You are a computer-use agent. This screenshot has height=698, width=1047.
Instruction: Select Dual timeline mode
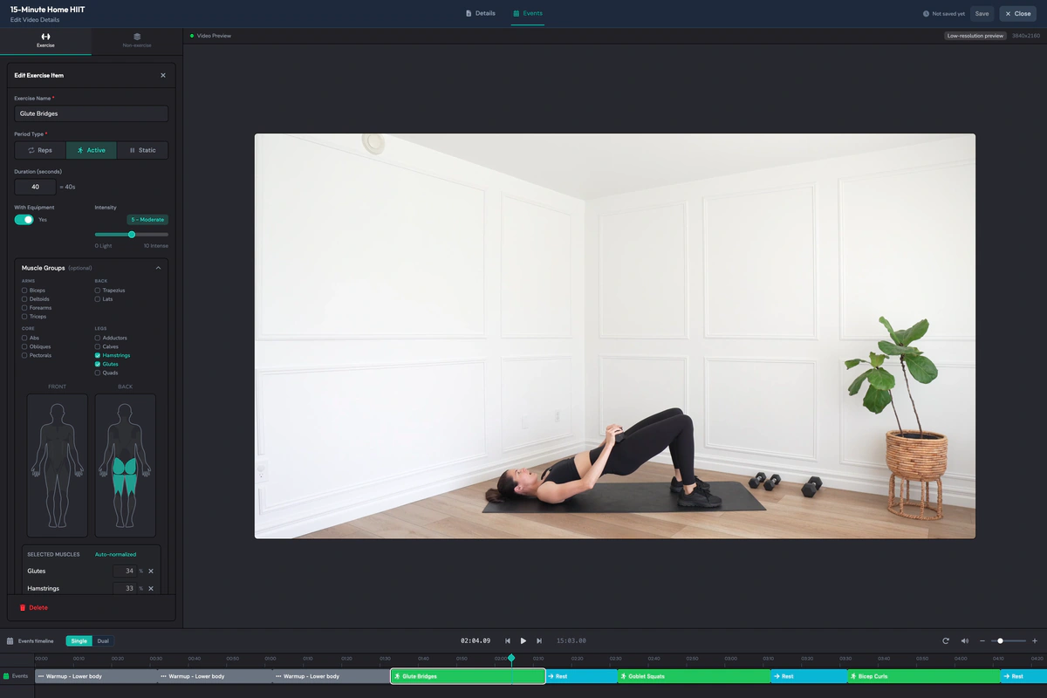[x=103, y=640]
